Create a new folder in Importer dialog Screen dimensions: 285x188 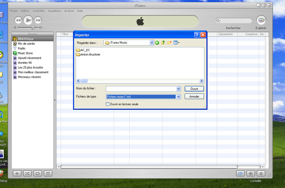click(x=170, y=43)
